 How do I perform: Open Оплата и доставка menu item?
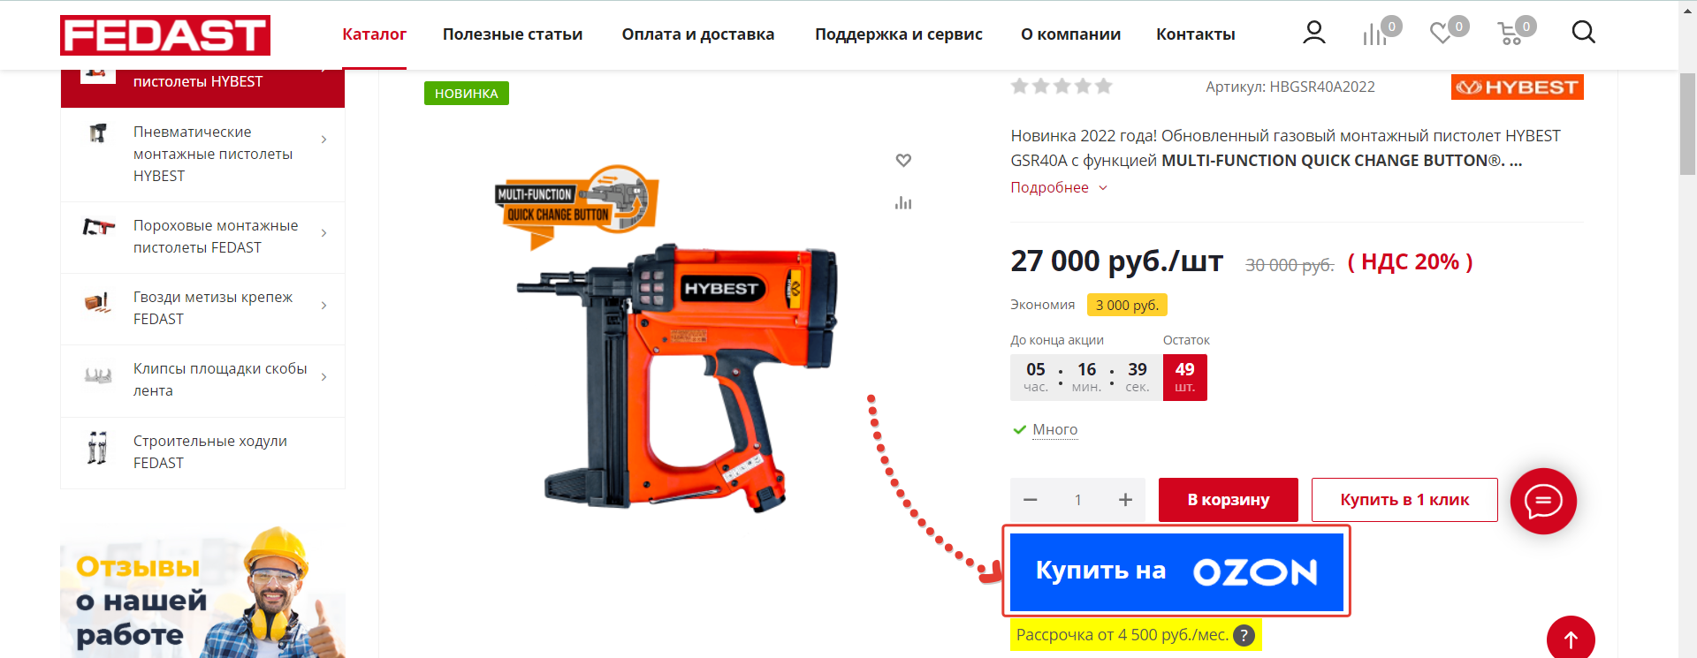(697, 34)
